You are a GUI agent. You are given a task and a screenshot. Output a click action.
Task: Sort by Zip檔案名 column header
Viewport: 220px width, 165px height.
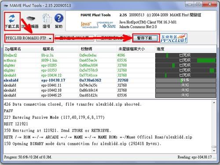coord(22,49)
